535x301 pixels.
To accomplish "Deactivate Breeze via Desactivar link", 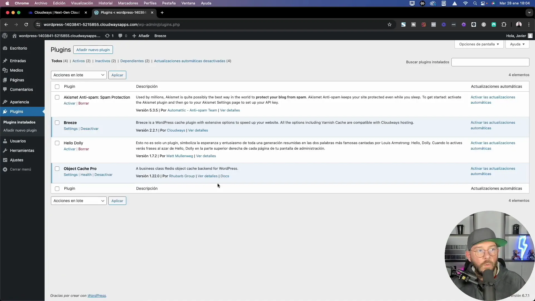I will tap(89, 129).
